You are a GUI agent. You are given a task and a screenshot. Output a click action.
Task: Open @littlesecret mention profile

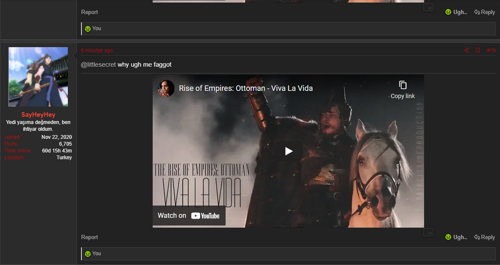[x=98, y=64]
